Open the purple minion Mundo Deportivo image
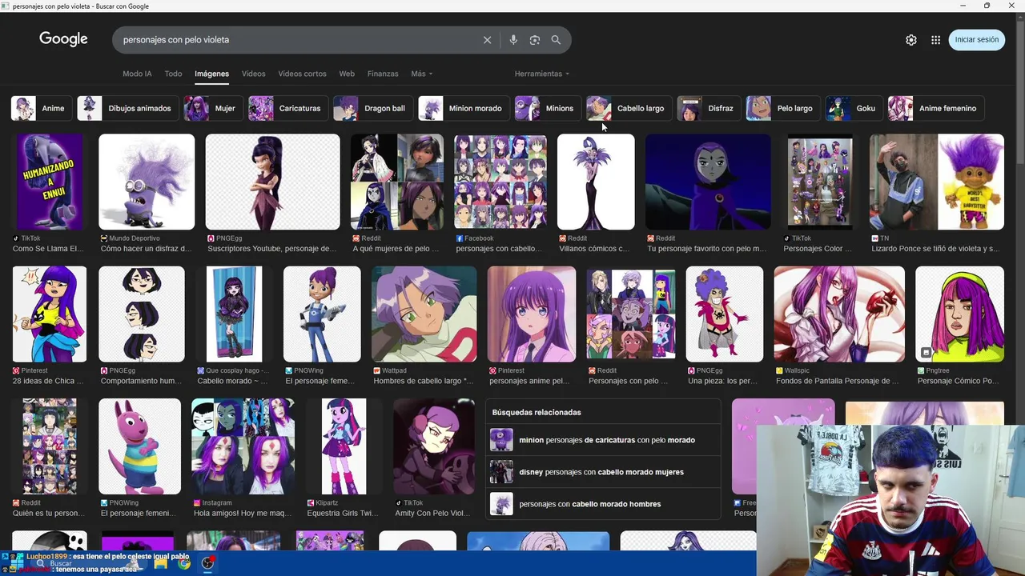 tap(147, 182)
